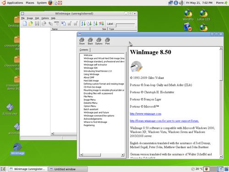Click the Extract files icon in WinImage's toolbar
The image size is (229, 172).
pos(44,23)
